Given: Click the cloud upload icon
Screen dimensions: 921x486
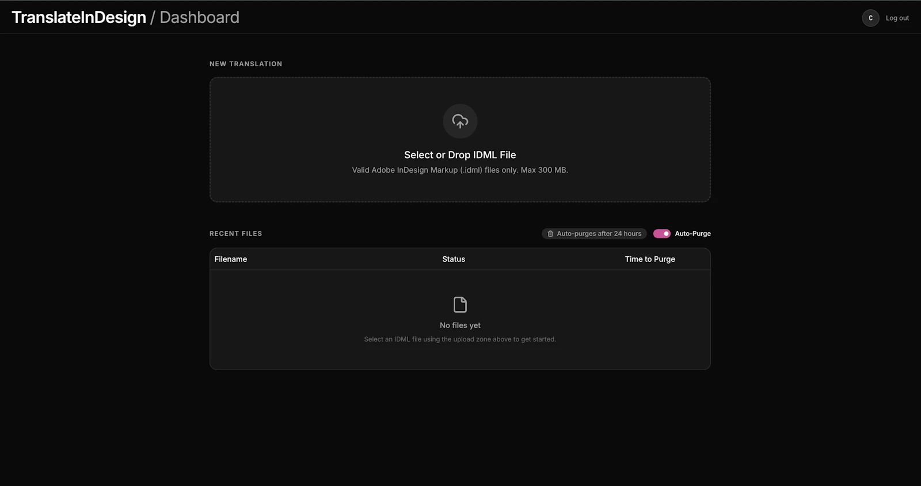Looking at the screenshot, I should pos(460,121).
